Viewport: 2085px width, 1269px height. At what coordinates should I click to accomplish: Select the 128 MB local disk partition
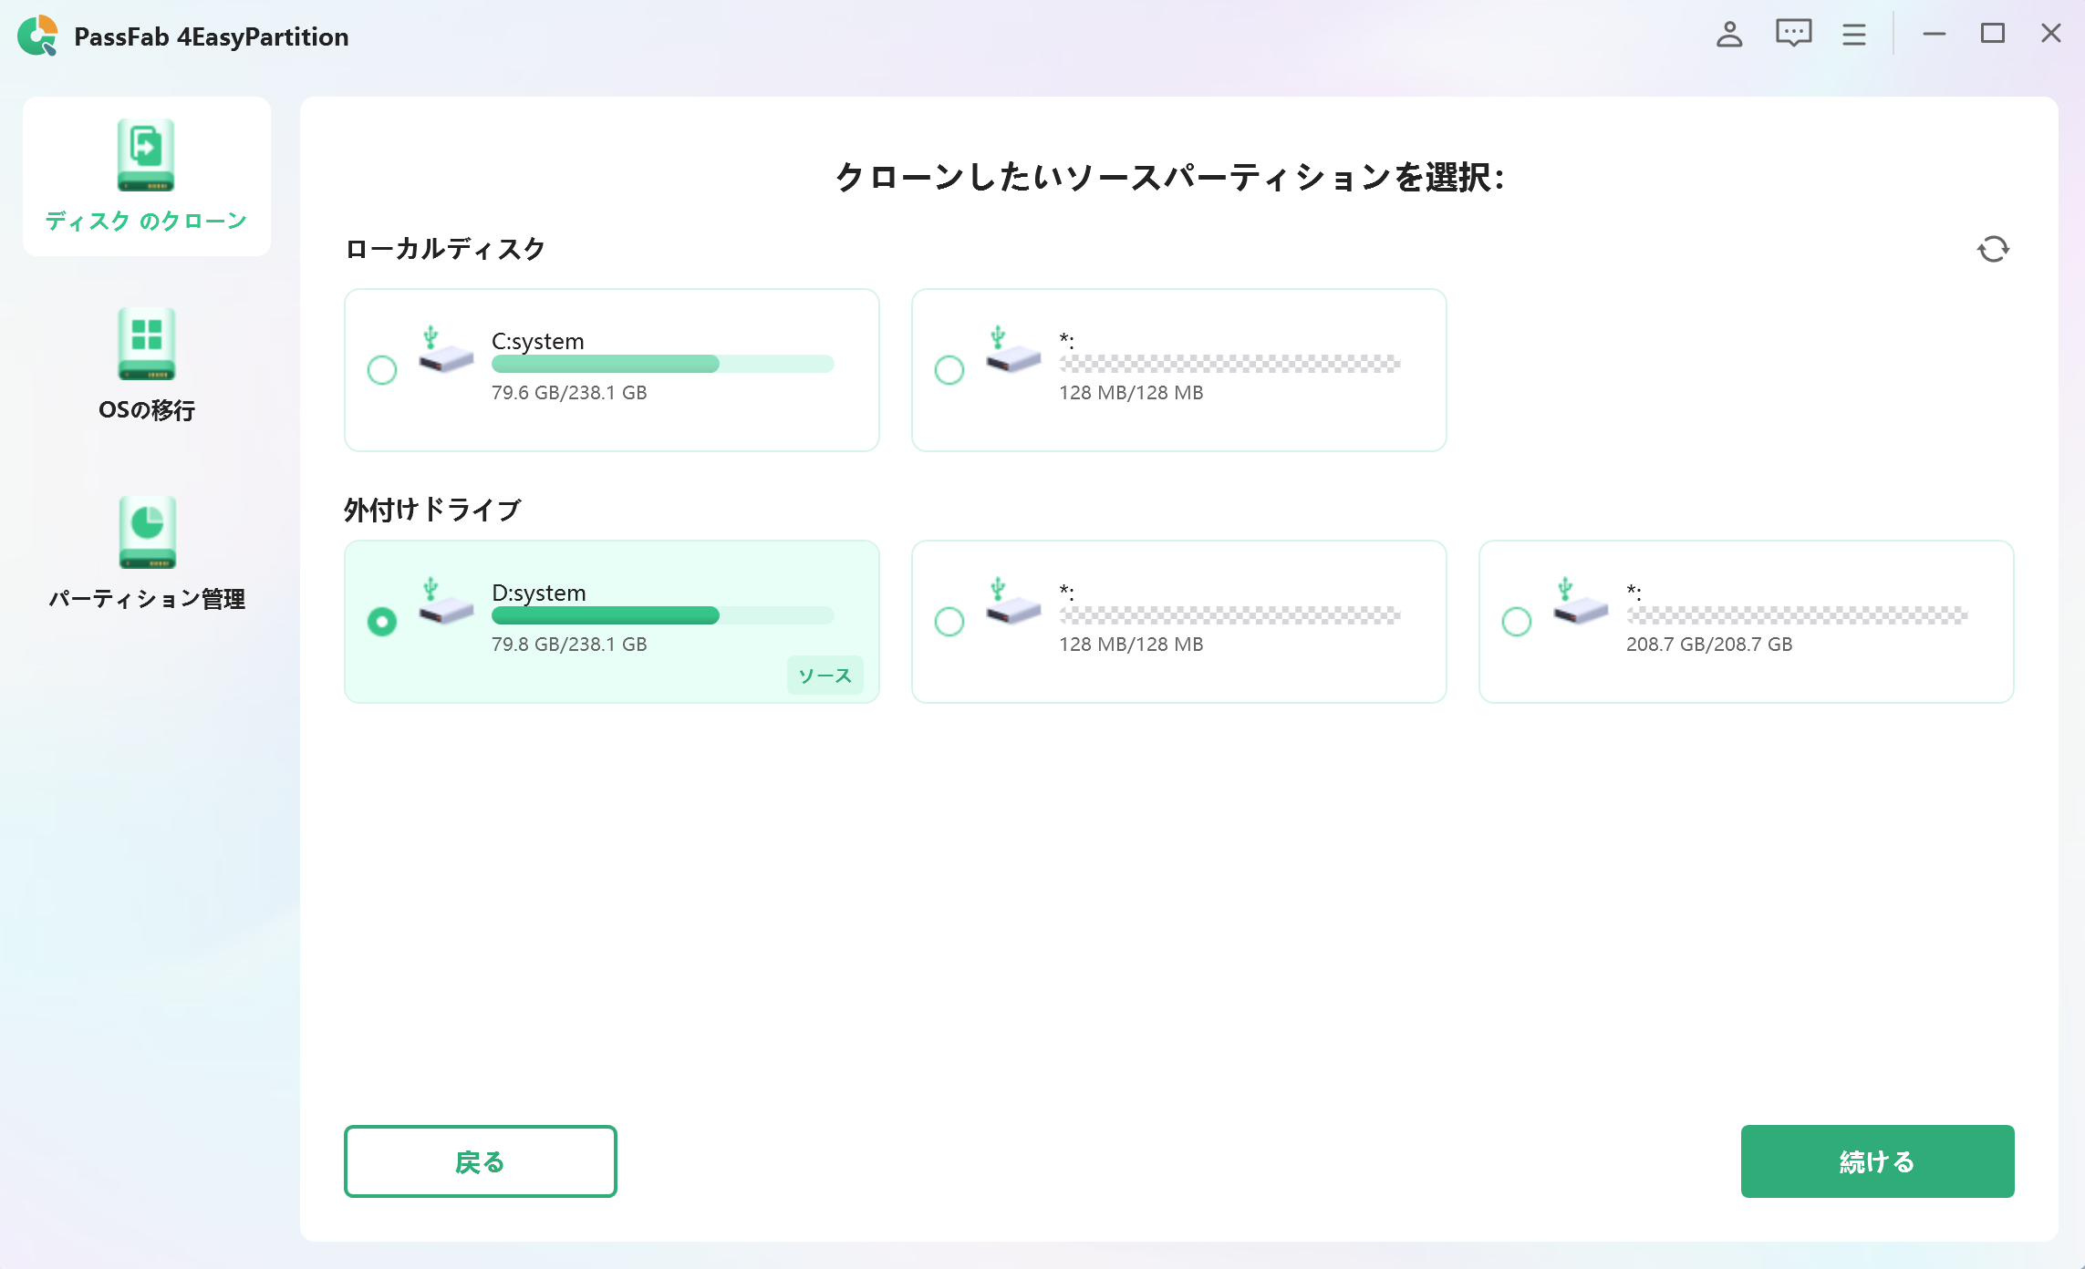pyautogui.click(x=949, y=370)
